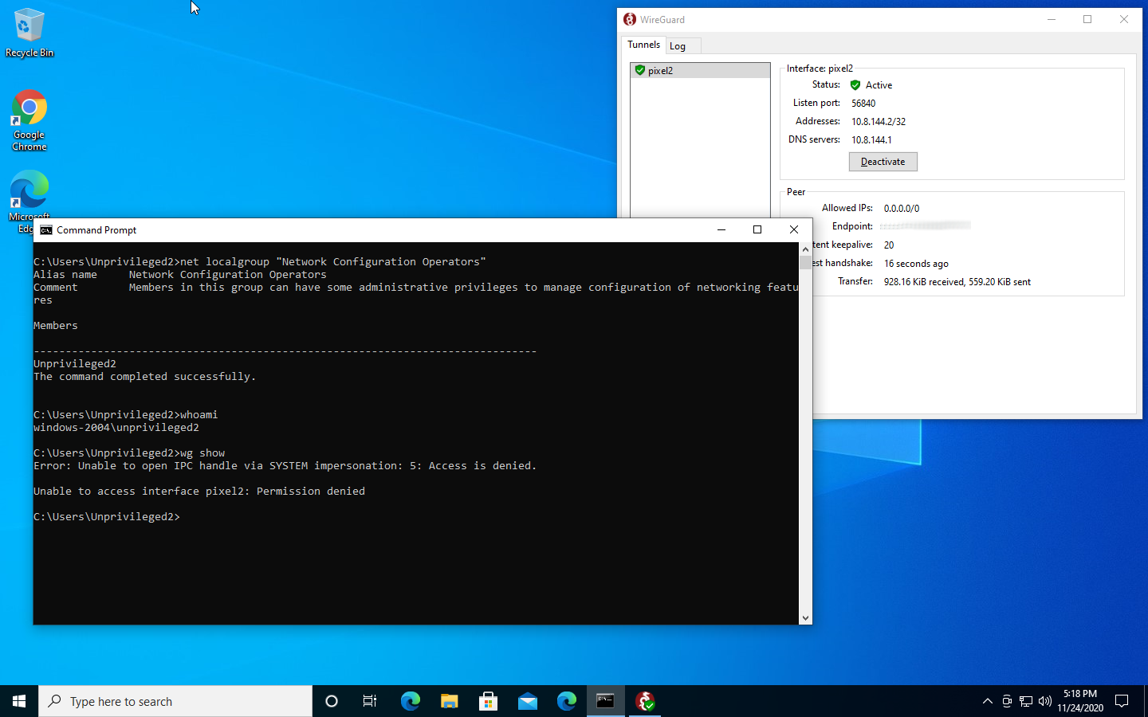
Task: Open the network icon in system tray
Action: click(x=1025, y=701)
